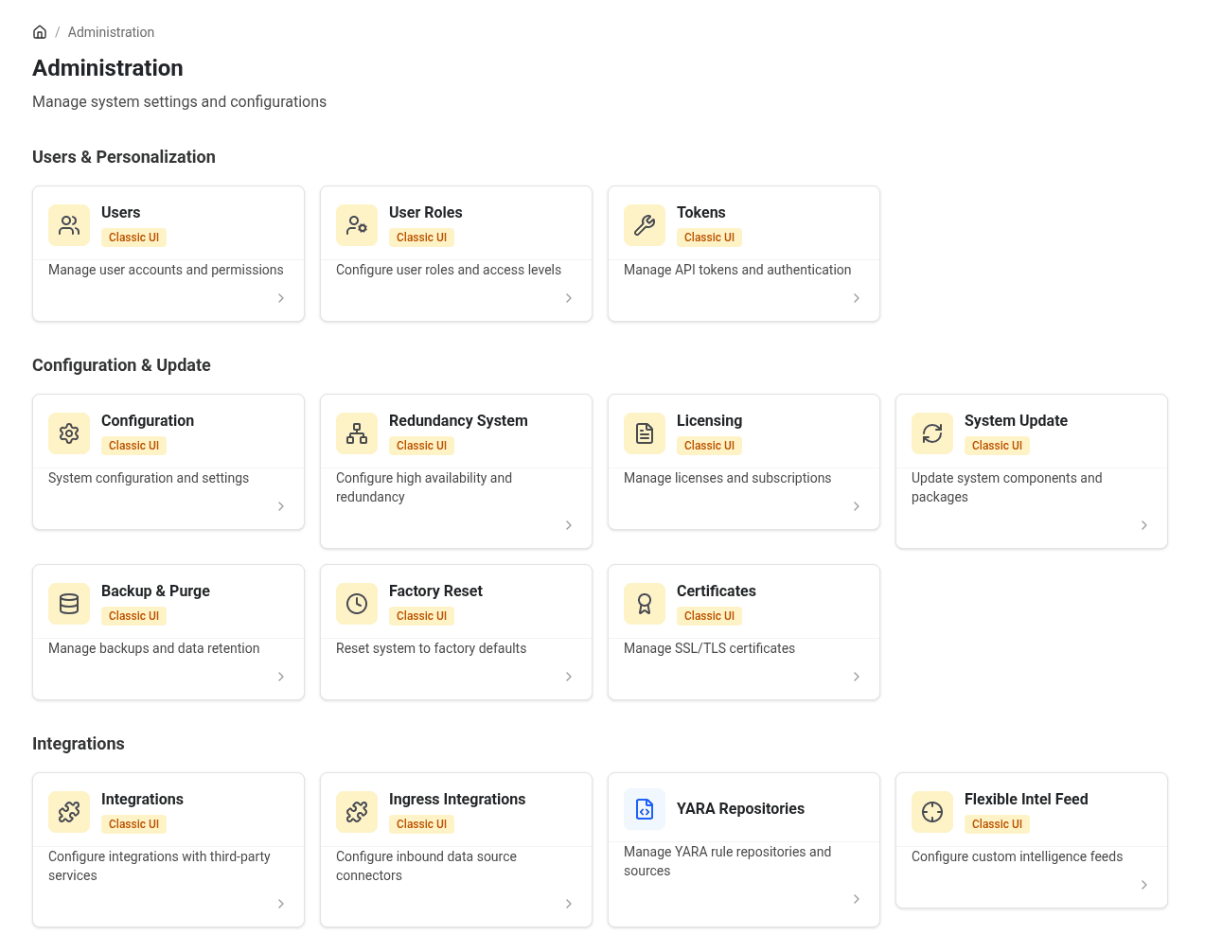Open Flexible Intel Feed via its chevron arrow
The width and height of the screenshot is (1222, 935).
tap(1144, 885)
